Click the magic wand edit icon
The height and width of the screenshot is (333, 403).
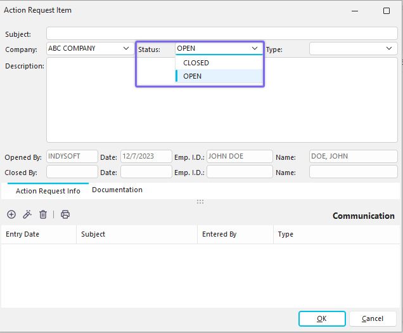[x=27, y=214]
